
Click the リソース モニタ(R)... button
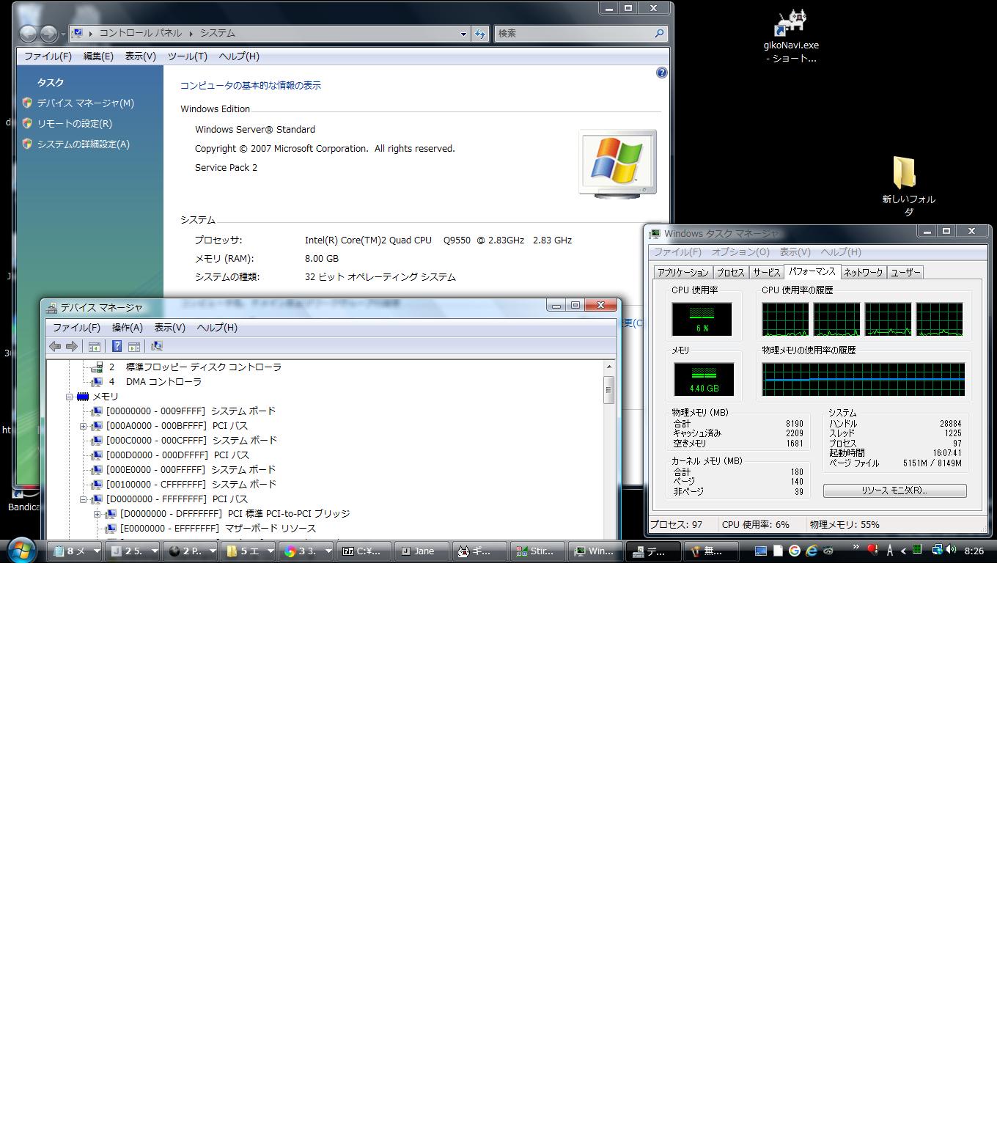click(x=894, y=490)
